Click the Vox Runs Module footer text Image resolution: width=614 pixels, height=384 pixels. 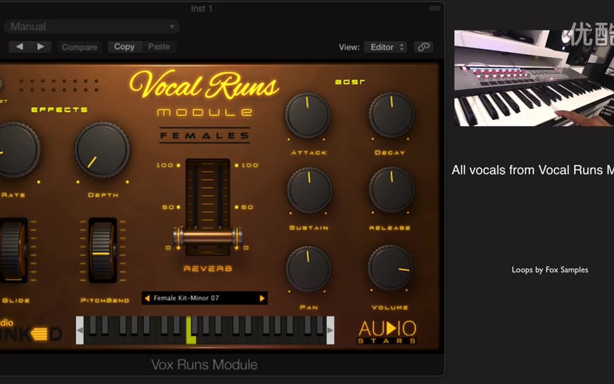[204, 365]
